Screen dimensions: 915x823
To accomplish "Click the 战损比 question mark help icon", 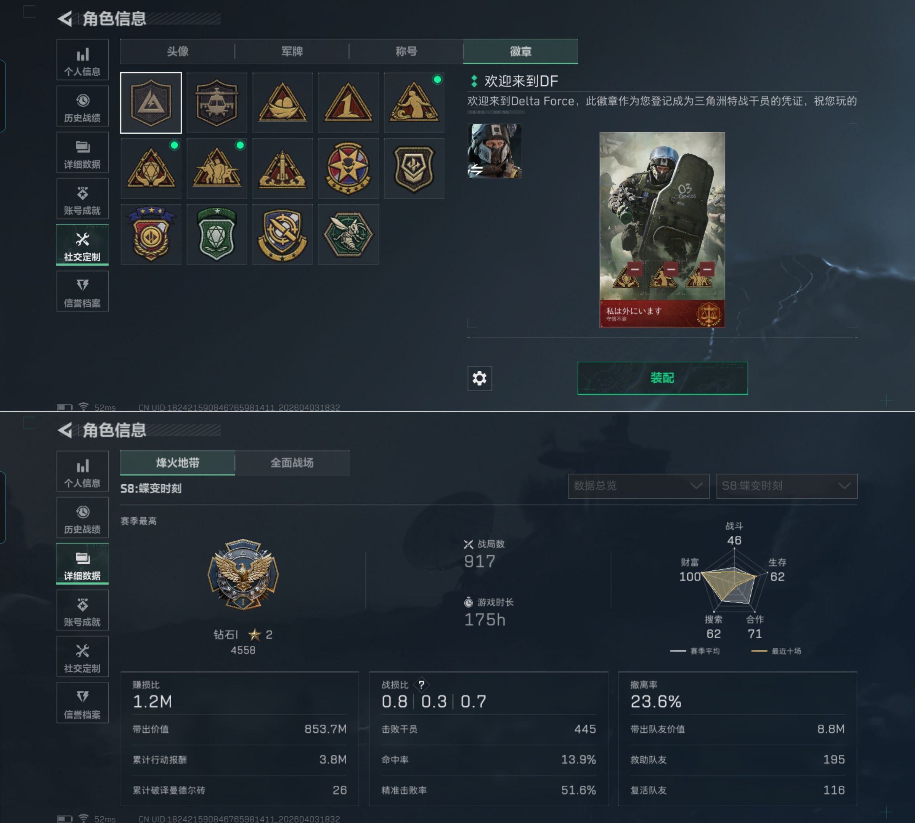I will 421,685.
